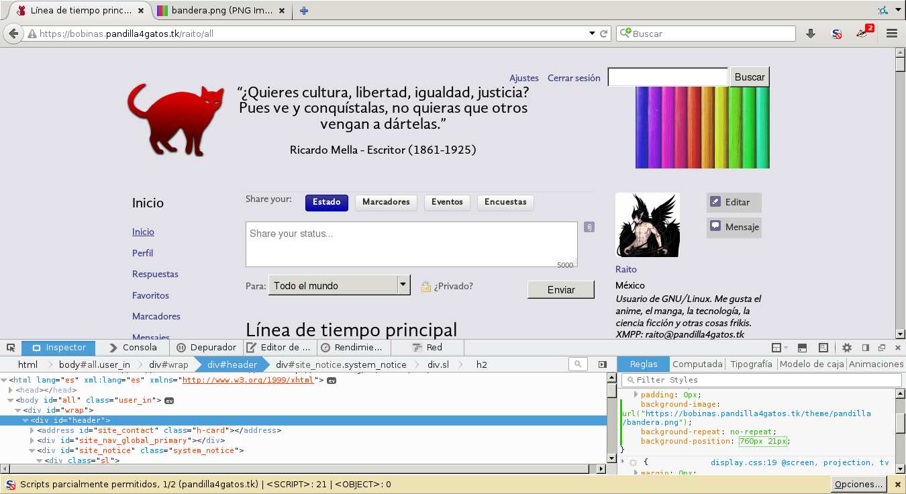The image size is (906, 494).
Task: Expand the head element node
Action: (11, 390)
